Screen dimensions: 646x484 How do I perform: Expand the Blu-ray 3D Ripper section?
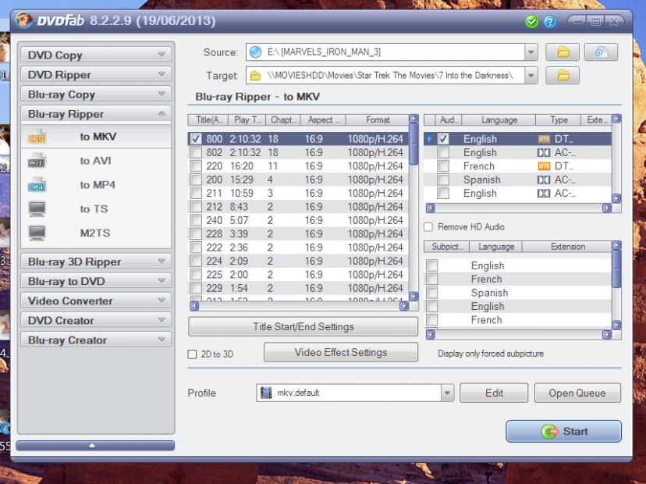pos(96,262)
